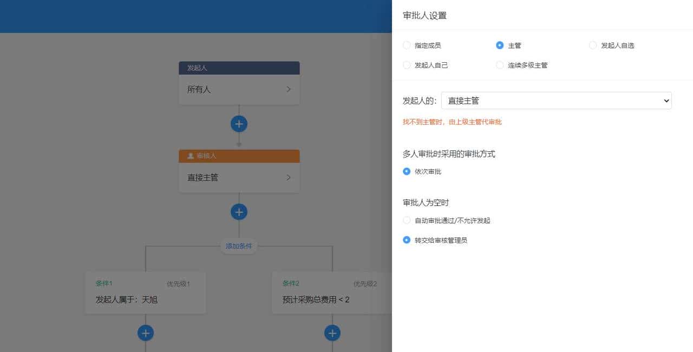Image resolution: width=693 pixels, height=352 pixels.
Task: Select the 发起人自选 radio button
Action: pyautogui.click(x=593, y=45)
